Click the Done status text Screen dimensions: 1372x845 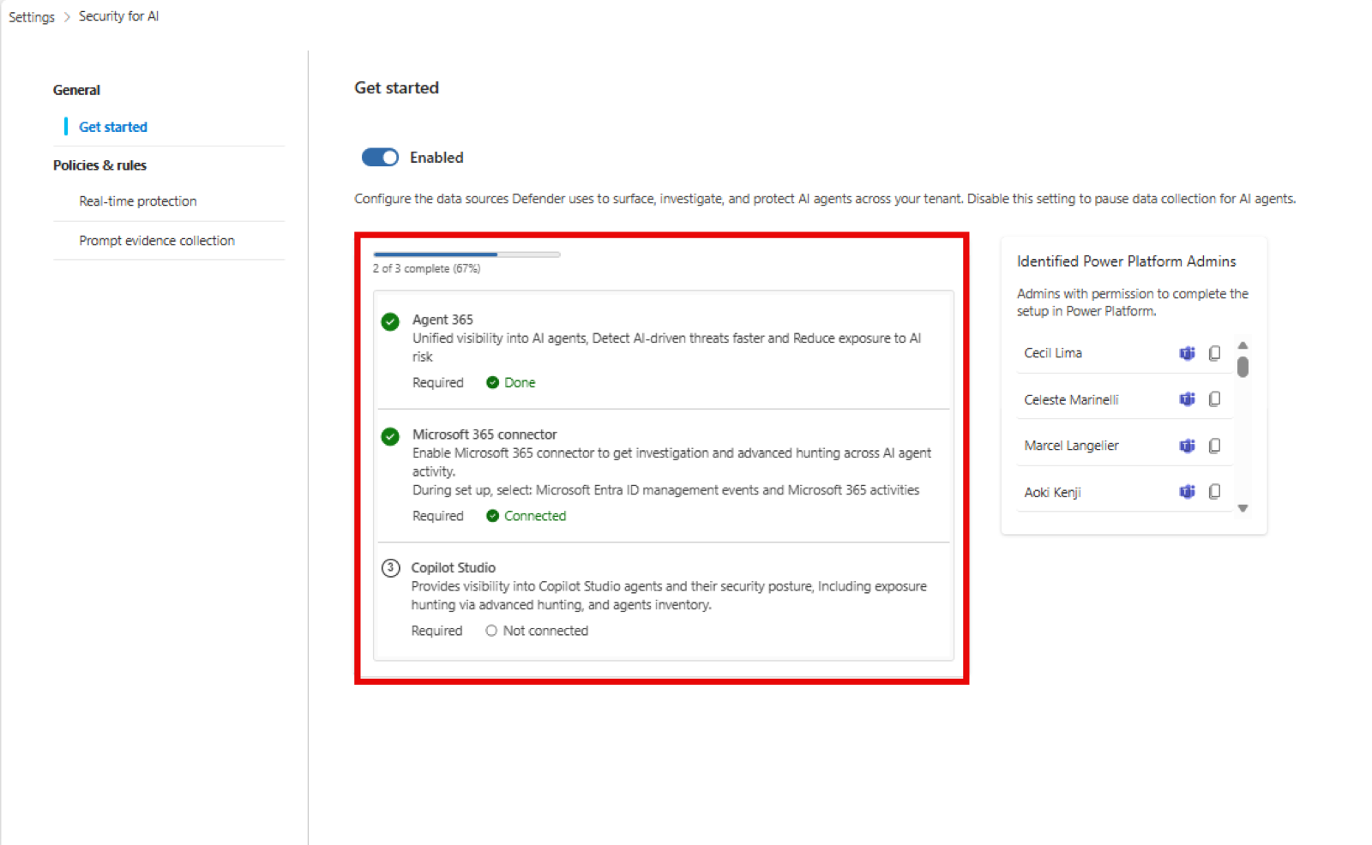[520, 383]
